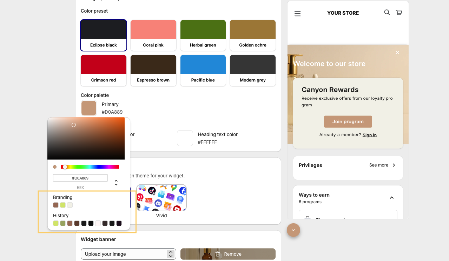Expand Privileges via See more chevron
This screenshot has width=449, height=261.
(x=394, y=165)
